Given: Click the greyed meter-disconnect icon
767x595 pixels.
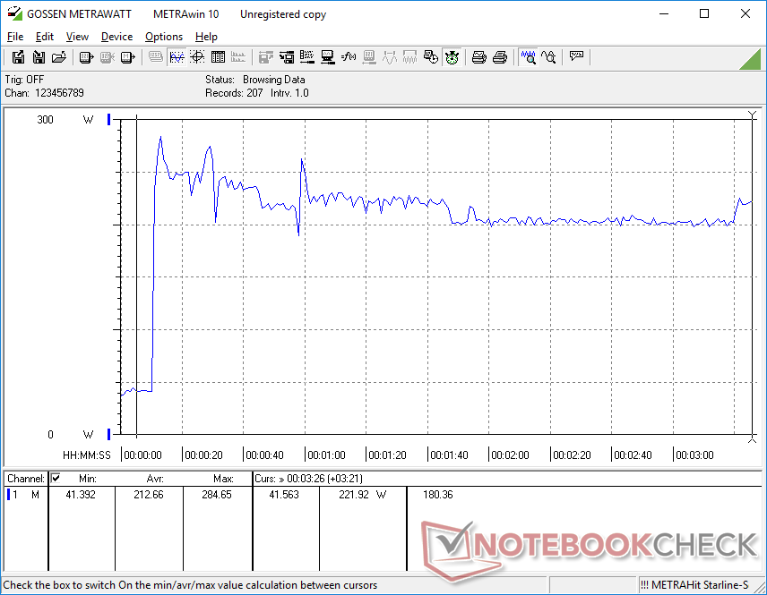Looking at the screenshot, I should coord(108,57).
